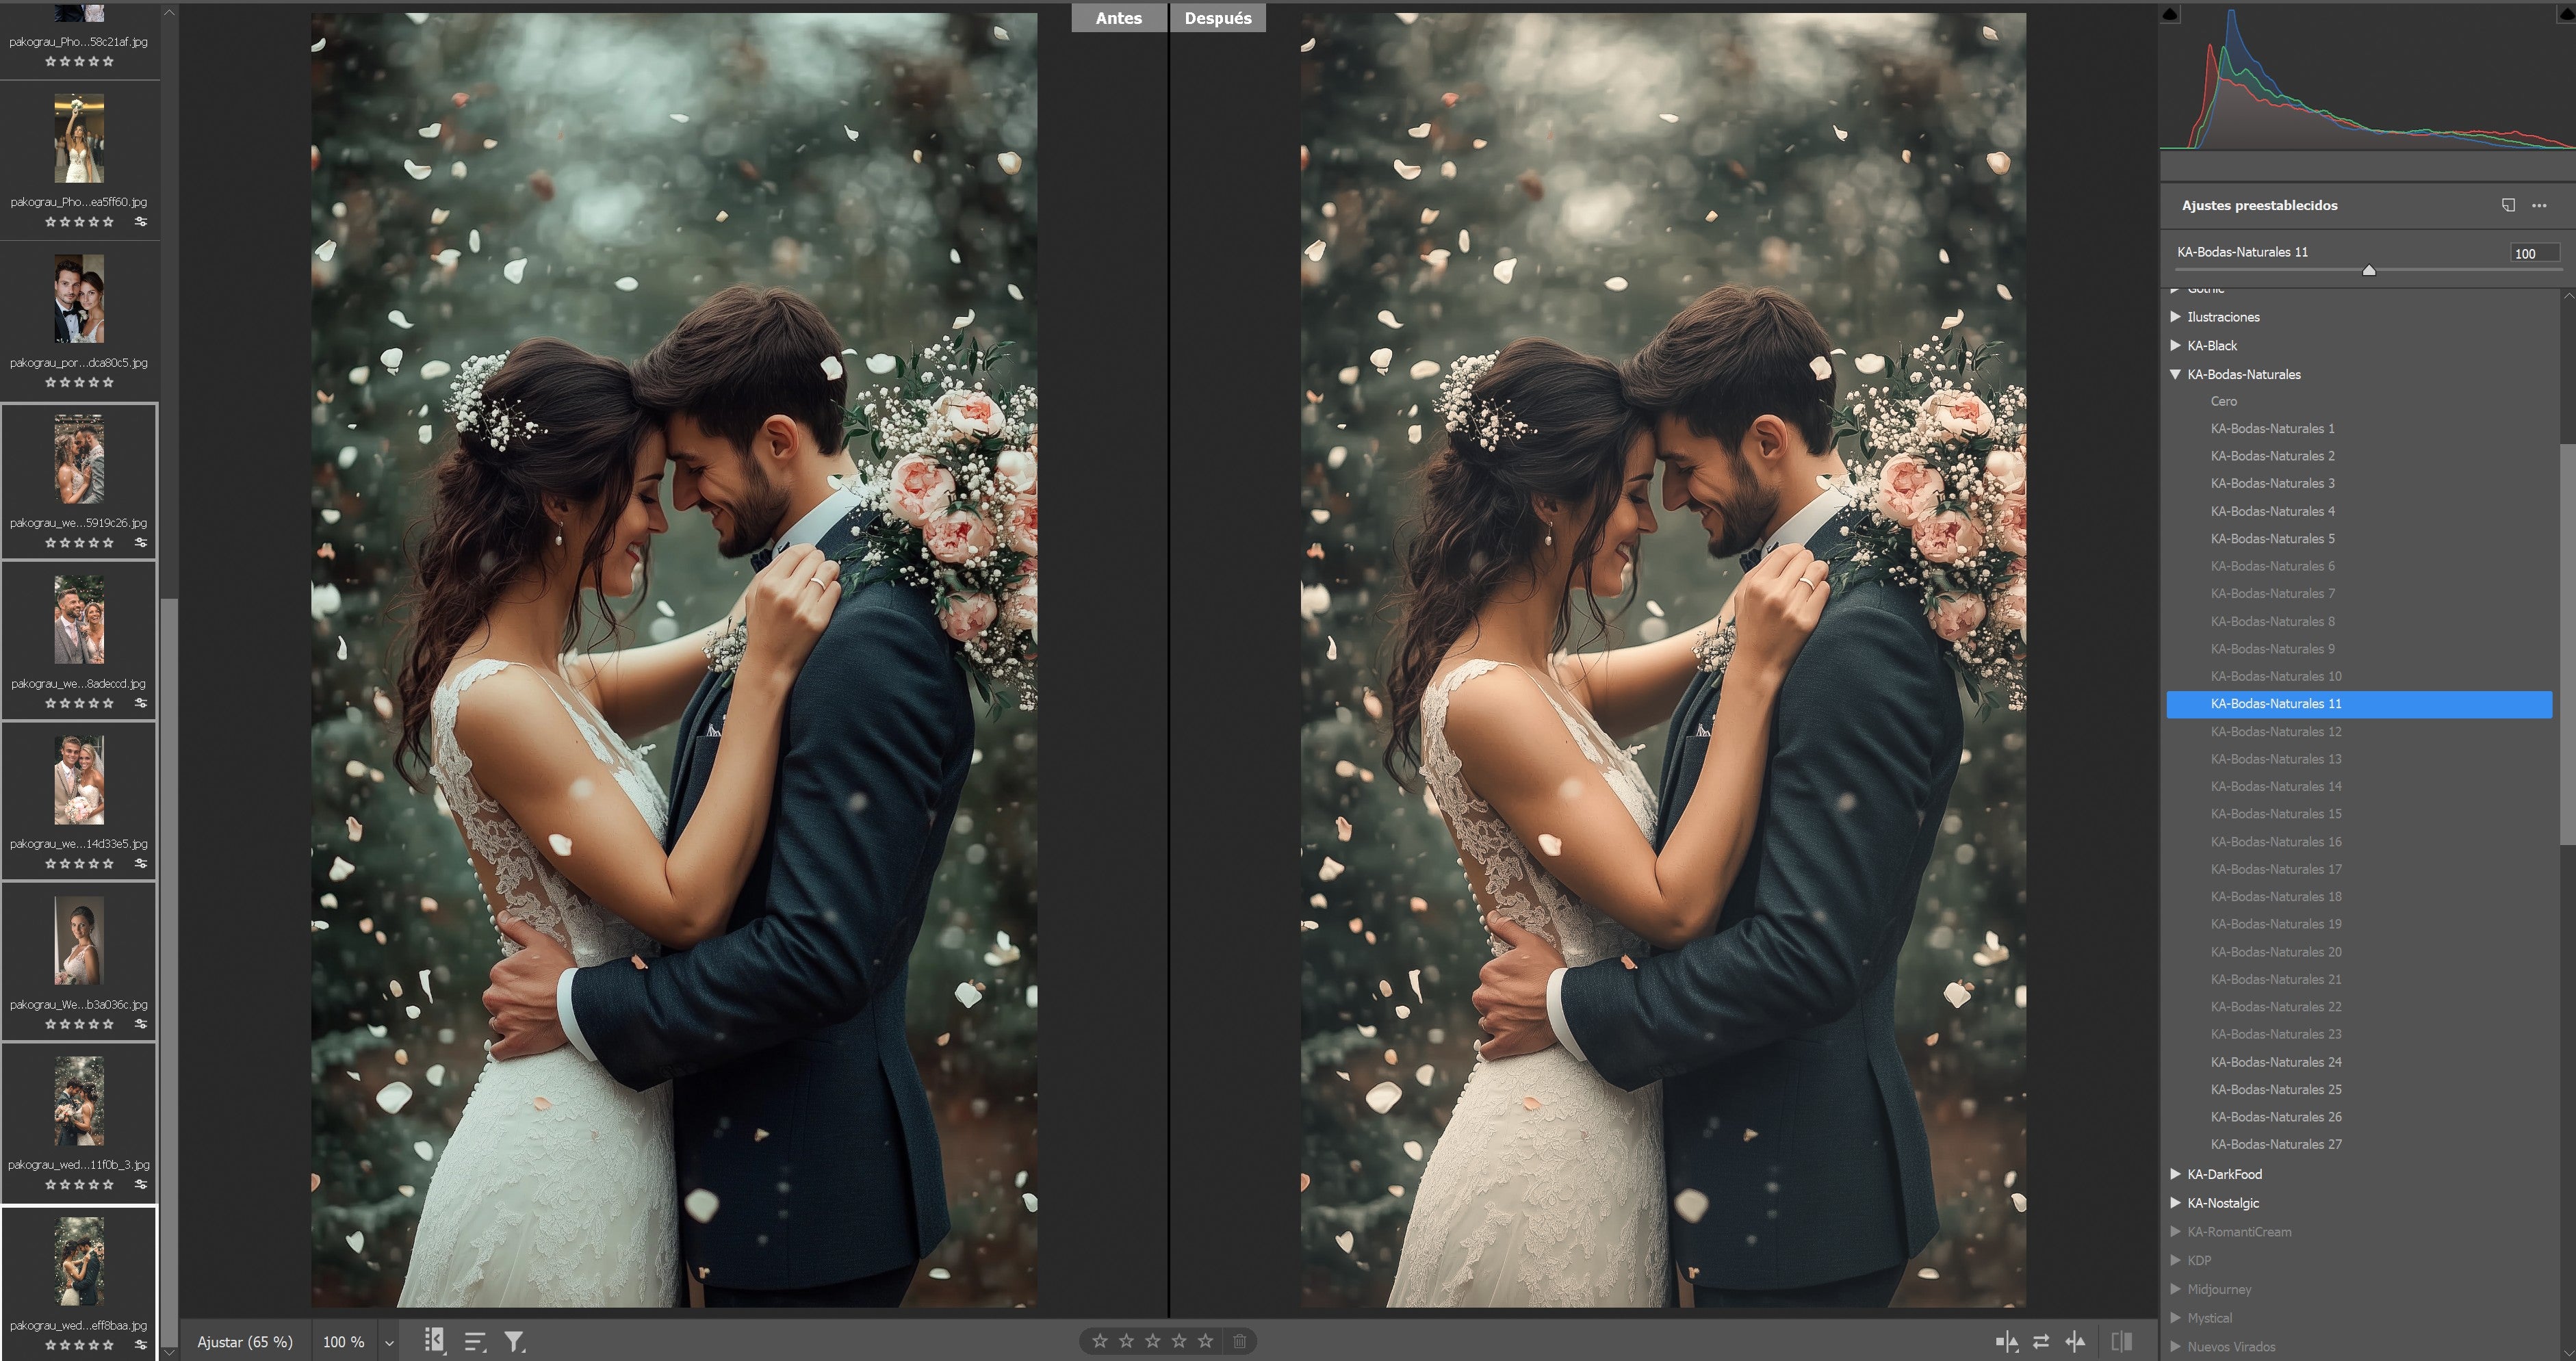Collapse the KA-Bodas-Naturales preset group
This screenshot has height=1361, width=2576.
tap(2175, 374)
